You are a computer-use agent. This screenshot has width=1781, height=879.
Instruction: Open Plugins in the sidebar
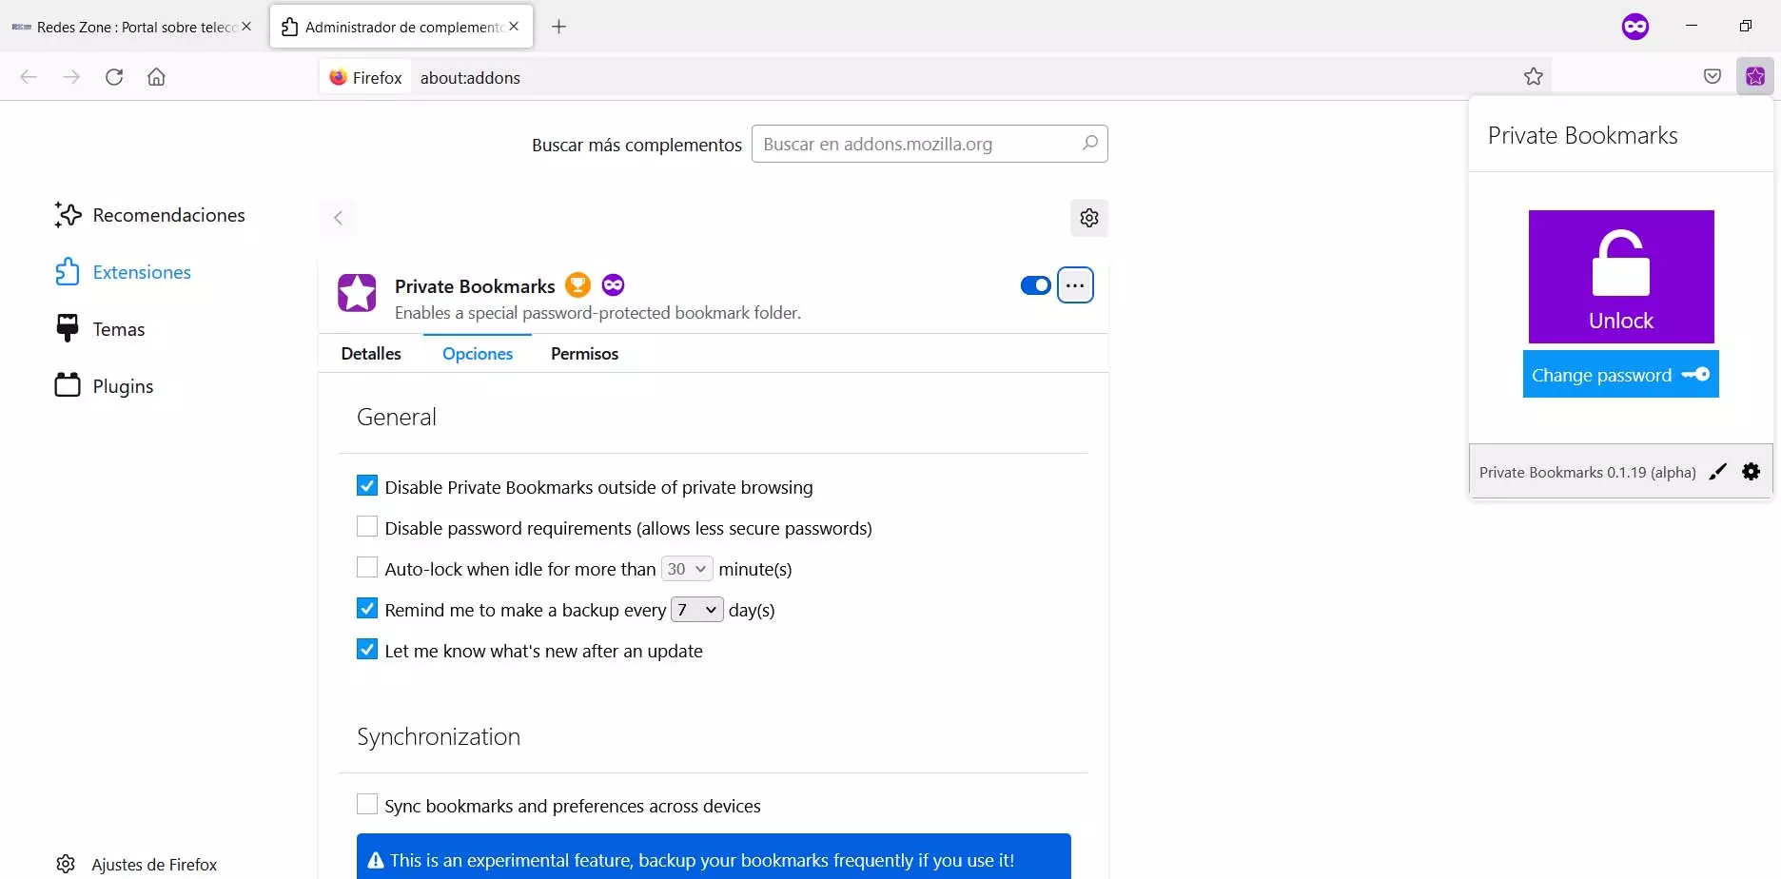[x=105, y=386]
